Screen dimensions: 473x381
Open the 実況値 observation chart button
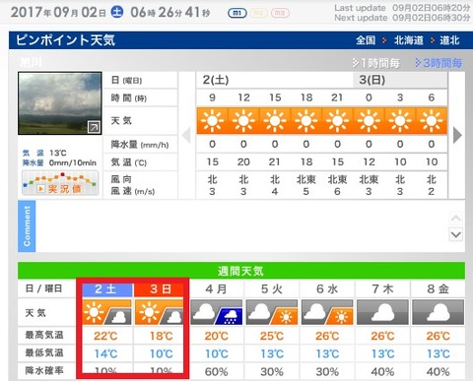pyautogui.click(x=60, y=183)
